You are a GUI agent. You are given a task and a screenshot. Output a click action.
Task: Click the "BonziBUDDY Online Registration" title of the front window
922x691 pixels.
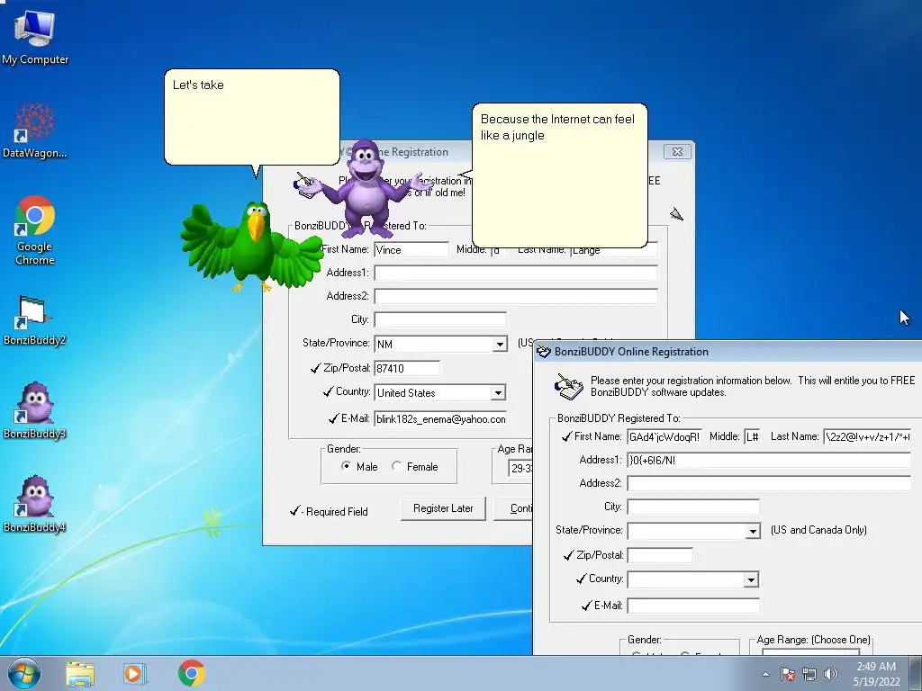[x=631, y=352]
